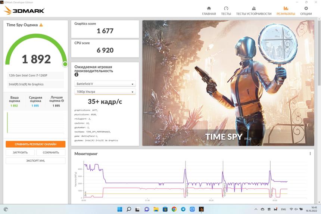Click the Time Spy artwork image

click(x=228, y=83)
